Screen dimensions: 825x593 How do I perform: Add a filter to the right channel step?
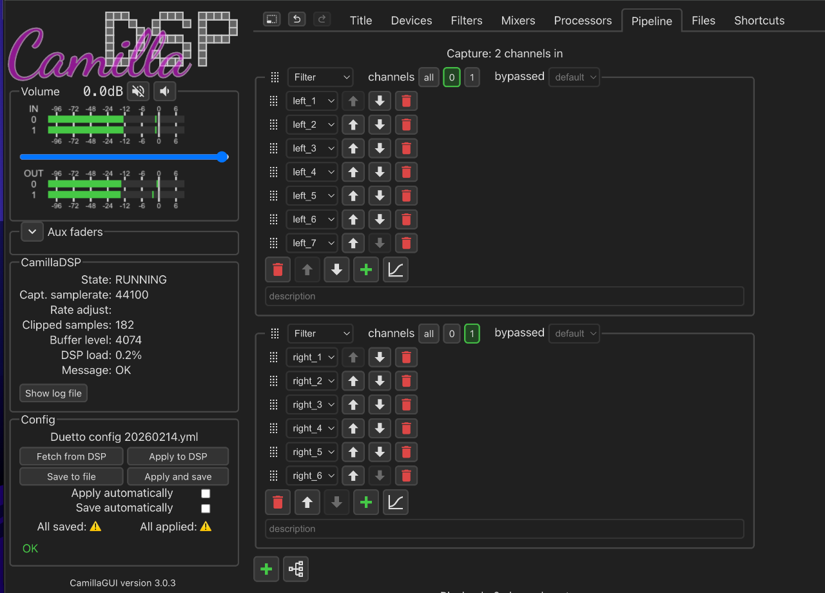pos(366,502)
